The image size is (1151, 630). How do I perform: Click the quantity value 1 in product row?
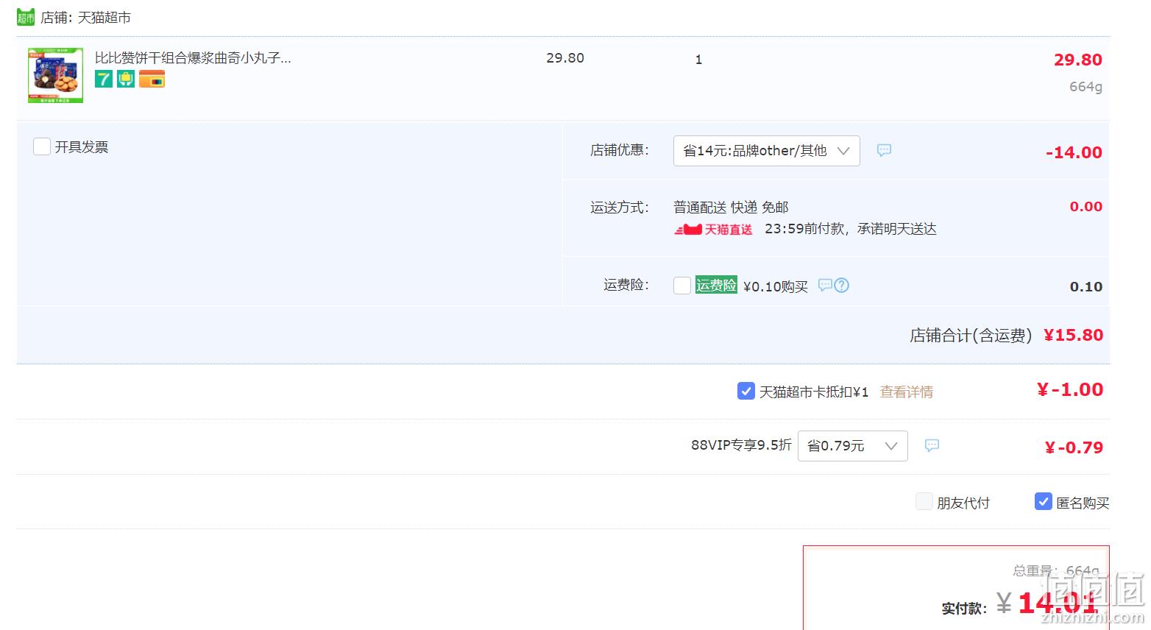[x=698, y=60]
